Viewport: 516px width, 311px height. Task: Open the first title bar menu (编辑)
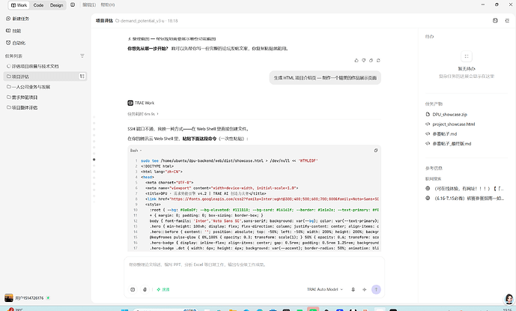89,5
